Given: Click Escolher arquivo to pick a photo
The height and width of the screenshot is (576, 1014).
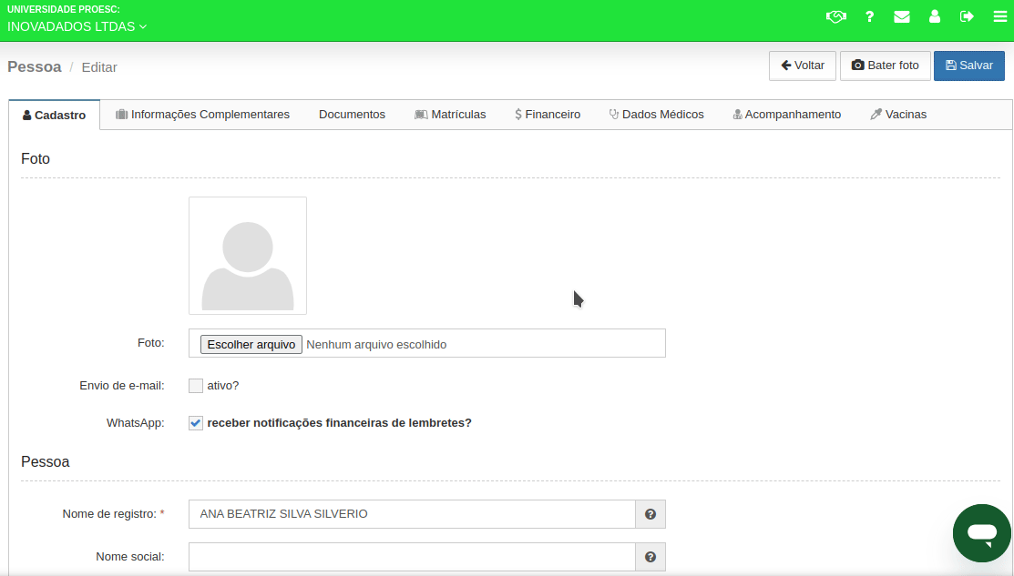Looking at the screenshot, I should (251, 343).
